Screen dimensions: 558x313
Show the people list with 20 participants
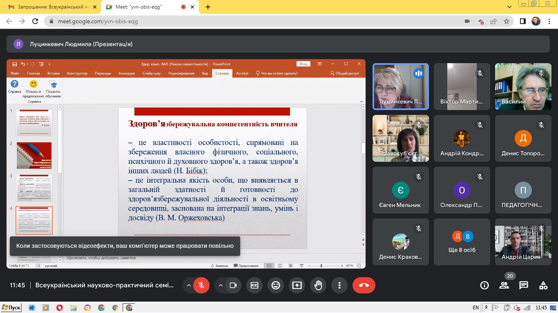coord(504,285)
